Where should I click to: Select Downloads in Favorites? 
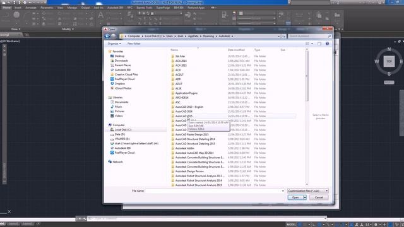tap(121, 61)
